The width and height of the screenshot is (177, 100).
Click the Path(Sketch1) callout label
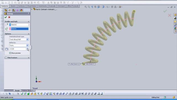[90, 64]
